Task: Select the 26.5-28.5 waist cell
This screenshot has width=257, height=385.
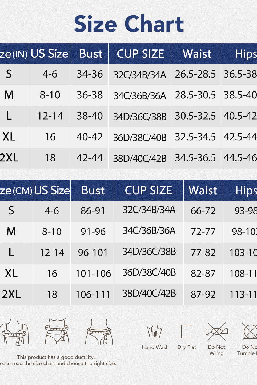Action: (x=195, y=74)
